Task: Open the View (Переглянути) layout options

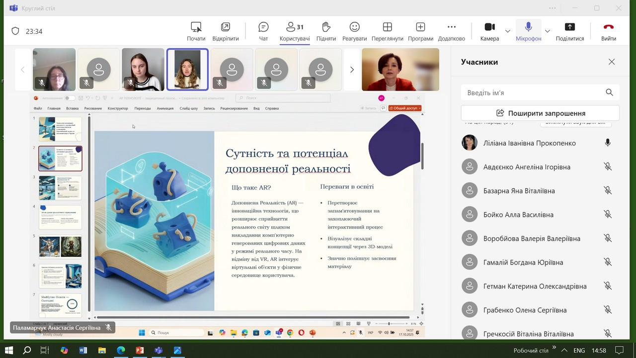Action: coord(387,31)
